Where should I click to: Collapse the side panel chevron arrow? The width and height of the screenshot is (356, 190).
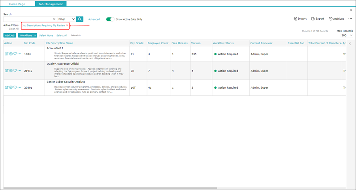350,43
